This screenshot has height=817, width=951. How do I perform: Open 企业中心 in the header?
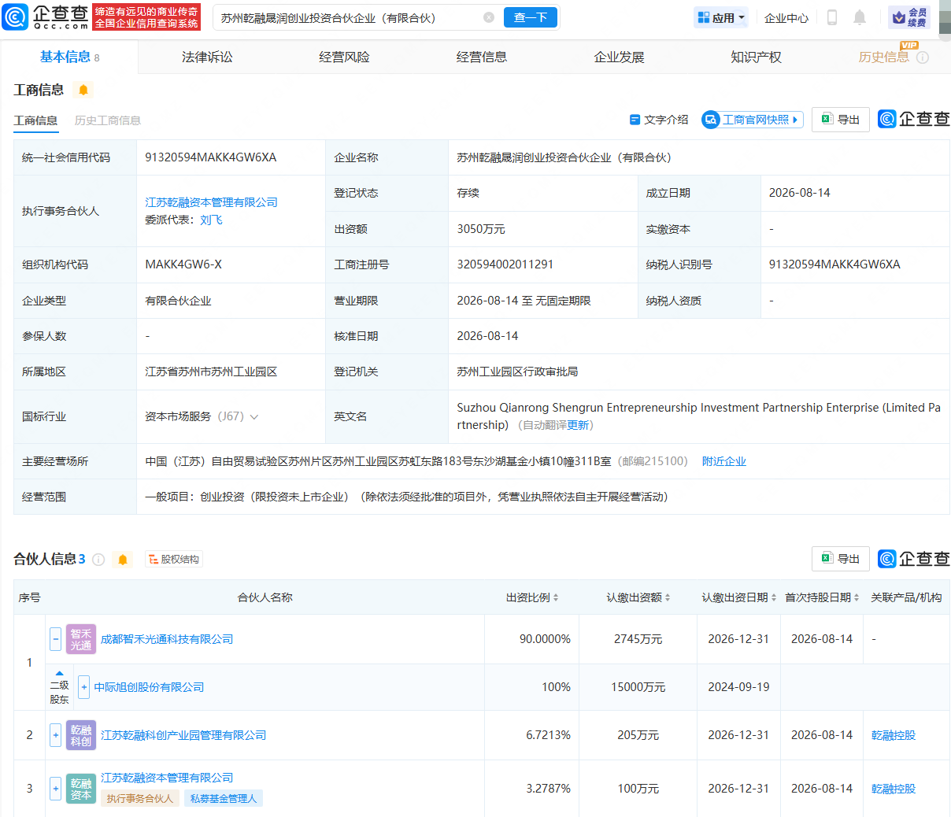click(x=786, y=17)
